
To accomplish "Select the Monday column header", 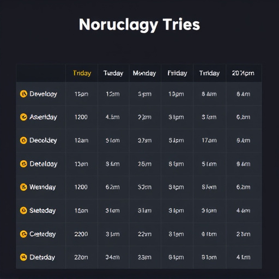I will pyautogui.click(x=144, y=73).
